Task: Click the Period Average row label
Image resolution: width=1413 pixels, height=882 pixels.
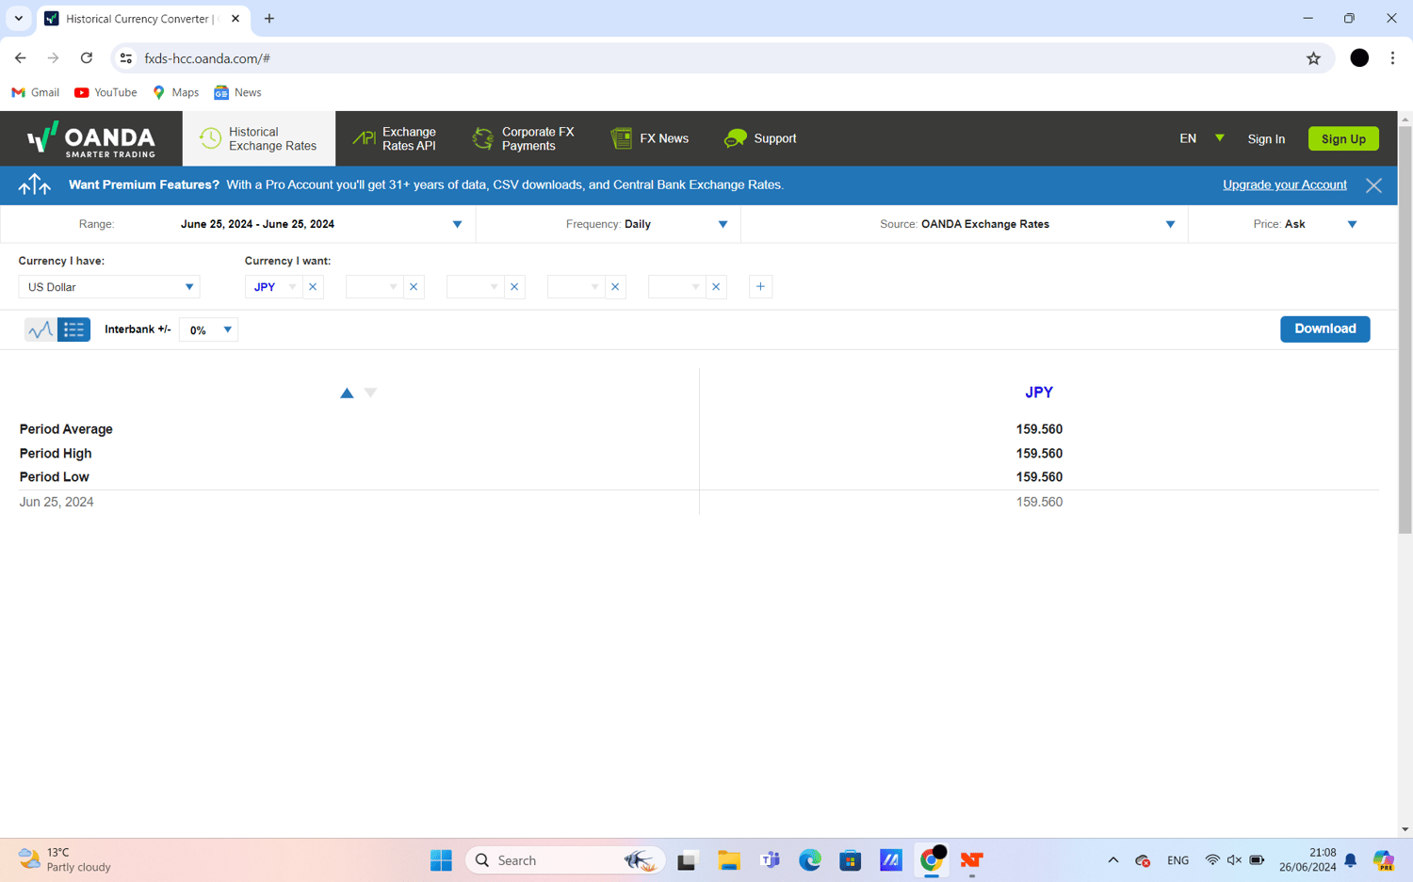Action: (x=66, y=429)
